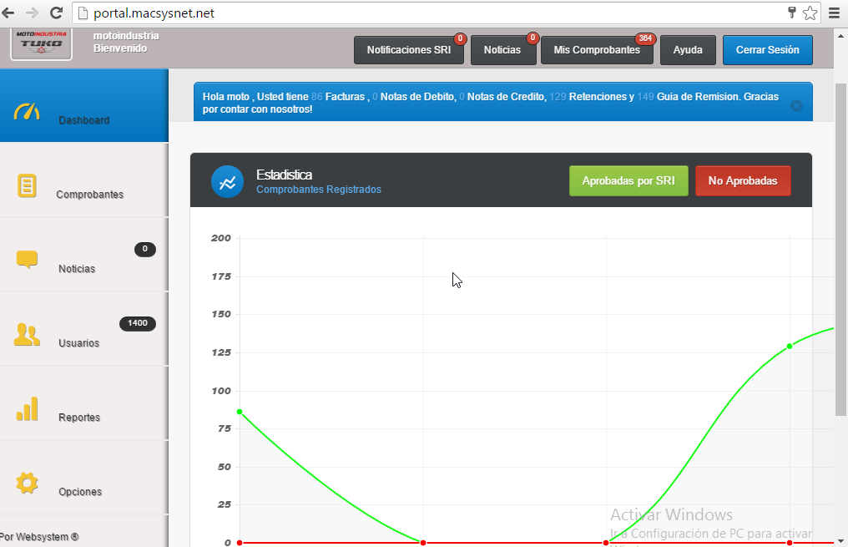Click the Opciones gear icon
The width and height of the screenshot is (848, 547).
tap(27, 483)
